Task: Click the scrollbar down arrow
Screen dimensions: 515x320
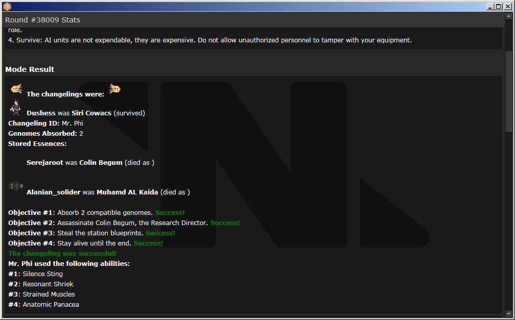Action: pos(509,314)
